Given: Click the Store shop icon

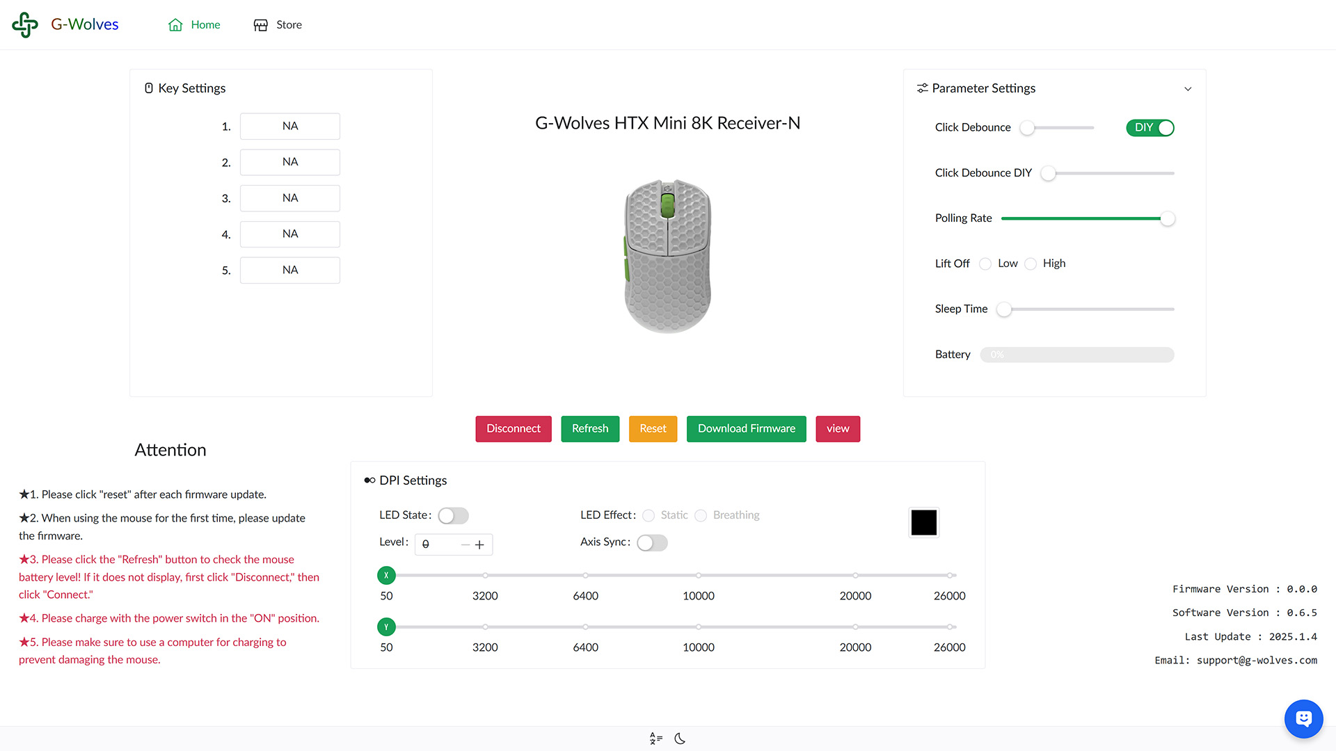Looking at the screenshot, I should point(261,25).
